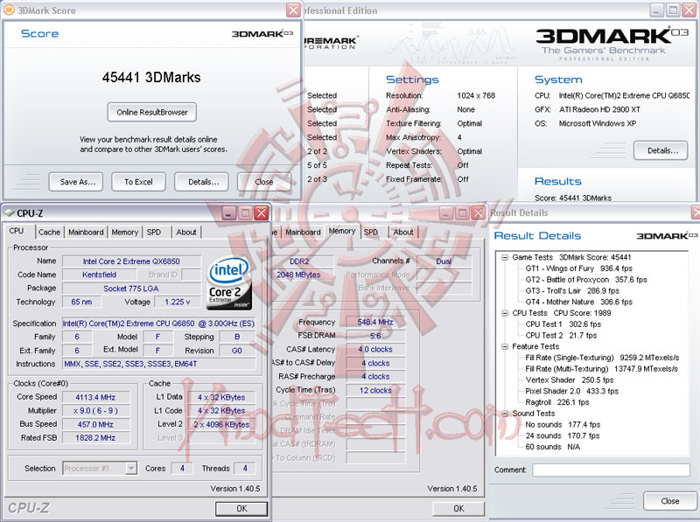The image size is (700, 522).
Task: Collapse the Sound Tests tree node
Action: (505, 414)
